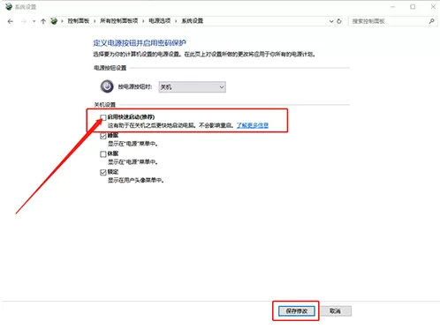Maximize the 系统设置 window
This screenshot has width=440, height=329.
(413, 7)
